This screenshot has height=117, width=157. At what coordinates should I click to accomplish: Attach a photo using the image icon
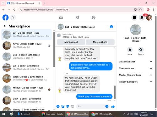click(63, 106)
